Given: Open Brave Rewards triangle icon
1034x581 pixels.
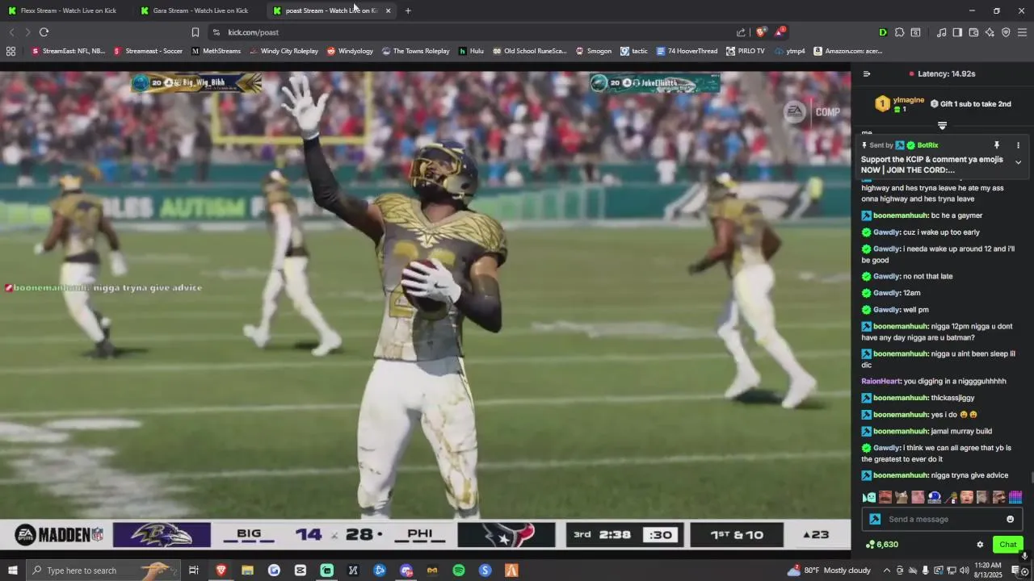Looking at the screenshot, I should 780,32.
